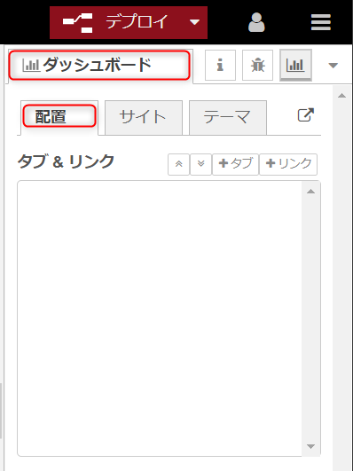
Task: Open the Deploy options dropdown arrow
Action: [194, 22]
